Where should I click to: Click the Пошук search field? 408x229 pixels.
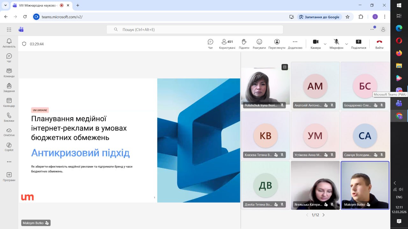click(x=195, y=30)
